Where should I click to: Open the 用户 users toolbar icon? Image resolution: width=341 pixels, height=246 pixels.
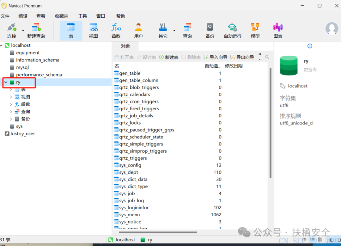[x=138, y=30]
